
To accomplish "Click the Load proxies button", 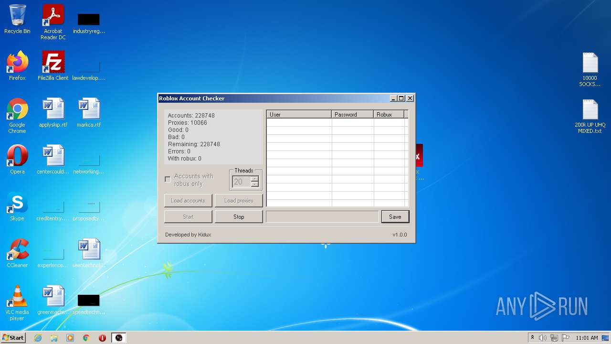I will click(x=239, y=201).
